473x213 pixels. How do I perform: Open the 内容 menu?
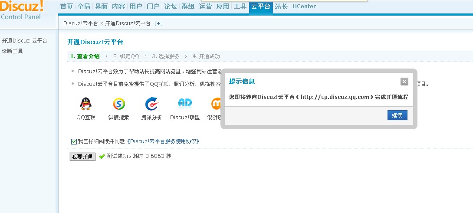pos(118,7)
